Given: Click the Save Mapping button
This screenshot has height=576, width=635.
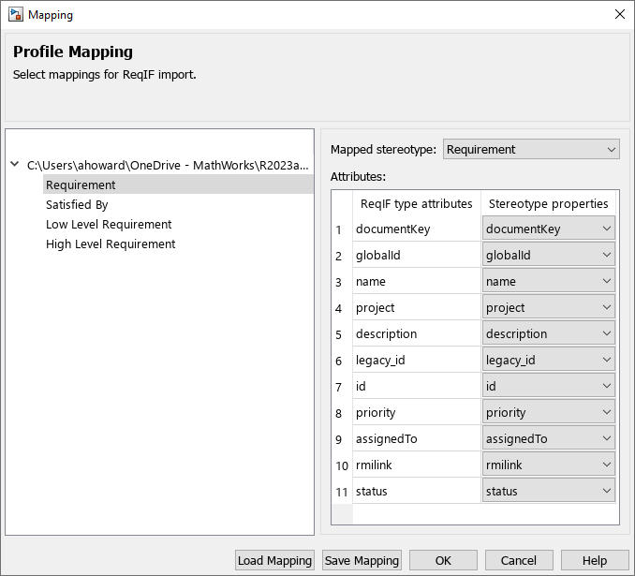Looking at the screenshot, I should (x=362, y=560).
